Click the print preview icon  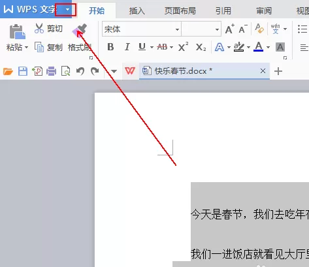coord(65,71)
